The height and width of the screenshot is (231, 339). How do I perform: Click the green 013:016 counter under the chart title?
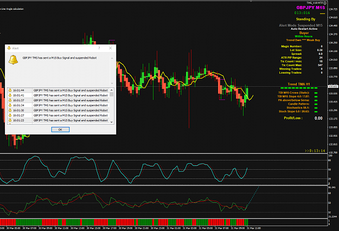(x=302, y=13)
